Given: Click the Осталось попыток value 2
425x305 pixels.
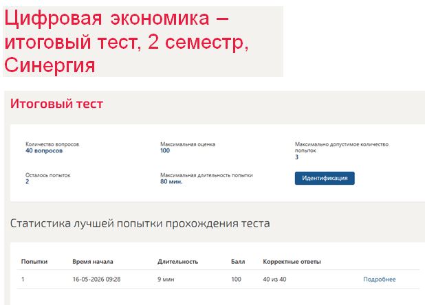Looking at the screenshot, I should pos(27,181).
